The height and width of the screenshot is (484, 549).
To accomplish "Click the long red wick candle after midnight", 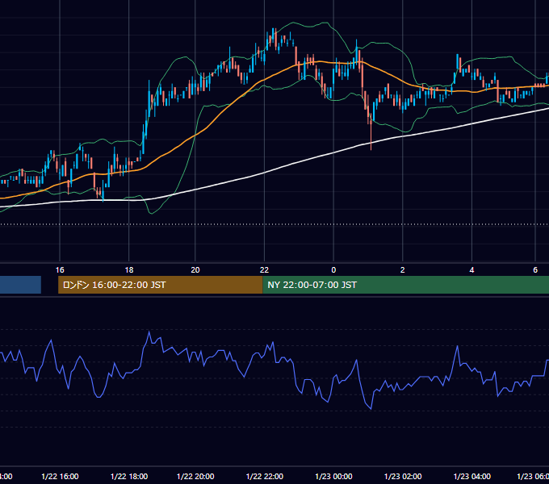I will (371, 131).
